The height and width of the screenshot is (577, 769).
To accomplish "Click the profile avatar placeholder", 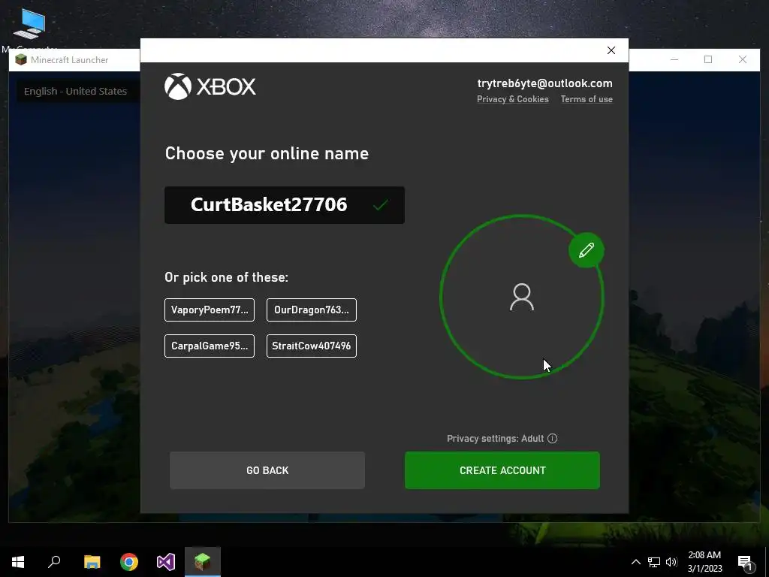I will point(522,297).
